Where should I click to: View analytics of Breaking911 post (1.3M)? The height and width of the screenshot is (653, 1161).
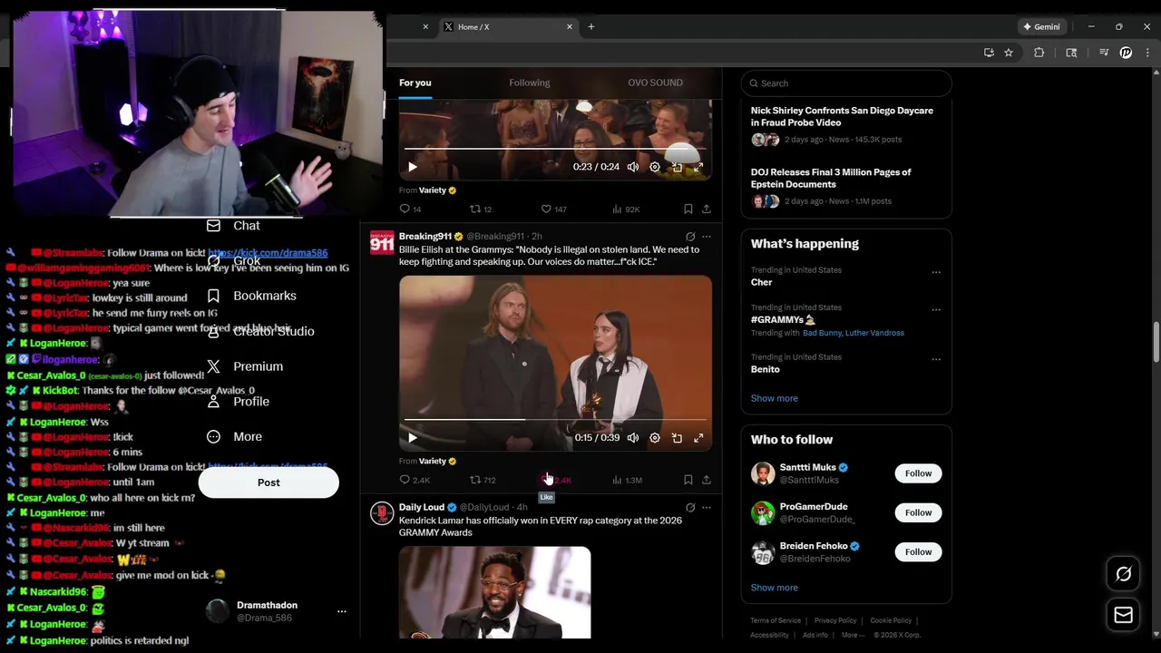pyautogui.click(x=627, y=480)
